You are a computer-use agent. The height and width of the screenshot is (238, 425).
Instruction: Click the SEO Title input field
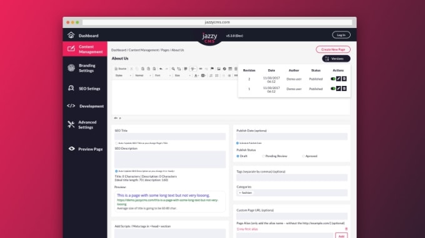click(x=170, y=136)
